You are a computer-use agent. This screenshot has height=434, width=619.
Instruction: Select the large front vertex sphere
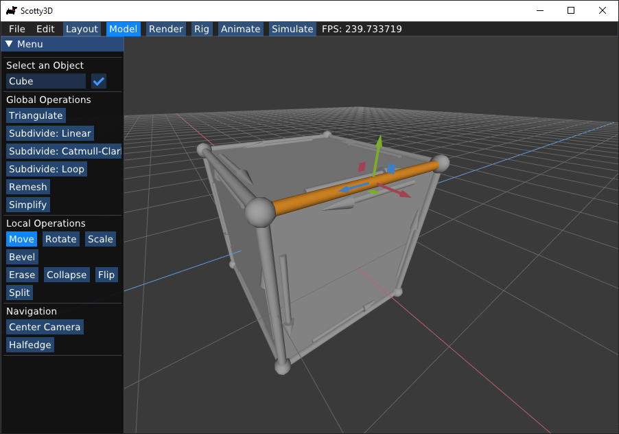click(260, 212)
